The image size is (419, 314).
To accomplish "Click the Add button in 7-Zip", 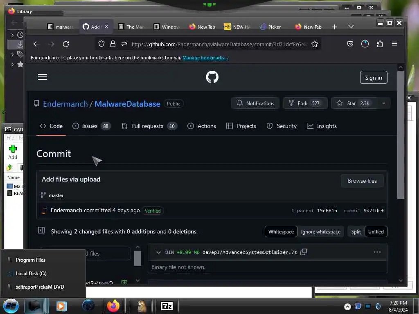I will [13, 152].
